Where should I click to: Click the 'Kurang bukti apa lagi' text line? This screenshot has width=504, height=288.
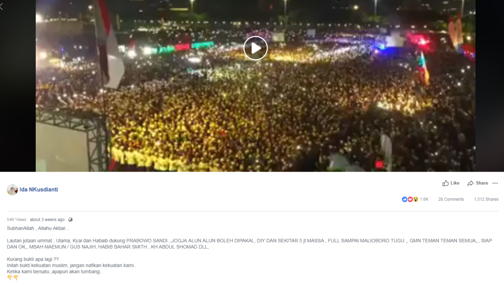(33, 259)
